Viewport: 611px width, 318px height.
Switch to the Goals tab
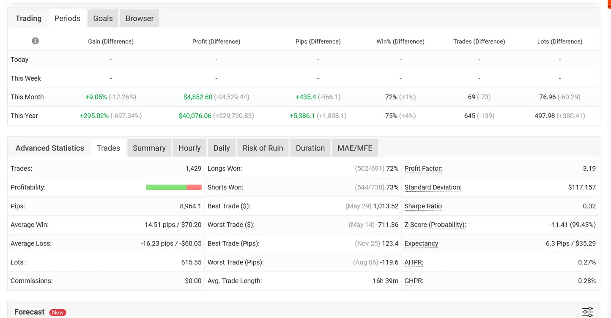[103, 19]
